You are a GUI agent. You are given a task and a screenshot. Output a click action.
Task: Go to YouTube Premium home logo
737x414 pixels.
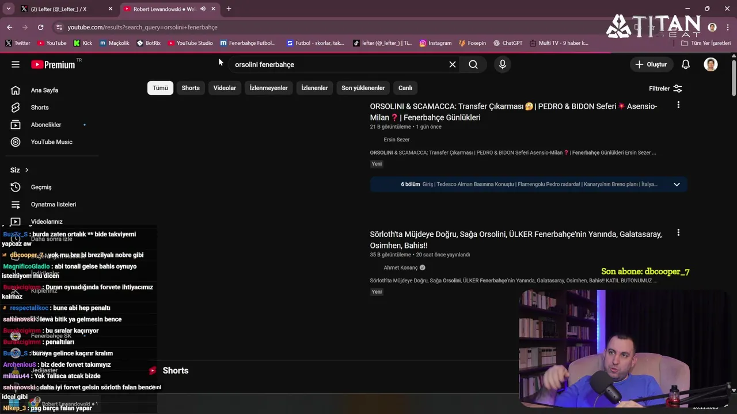[x=53, y=64]
